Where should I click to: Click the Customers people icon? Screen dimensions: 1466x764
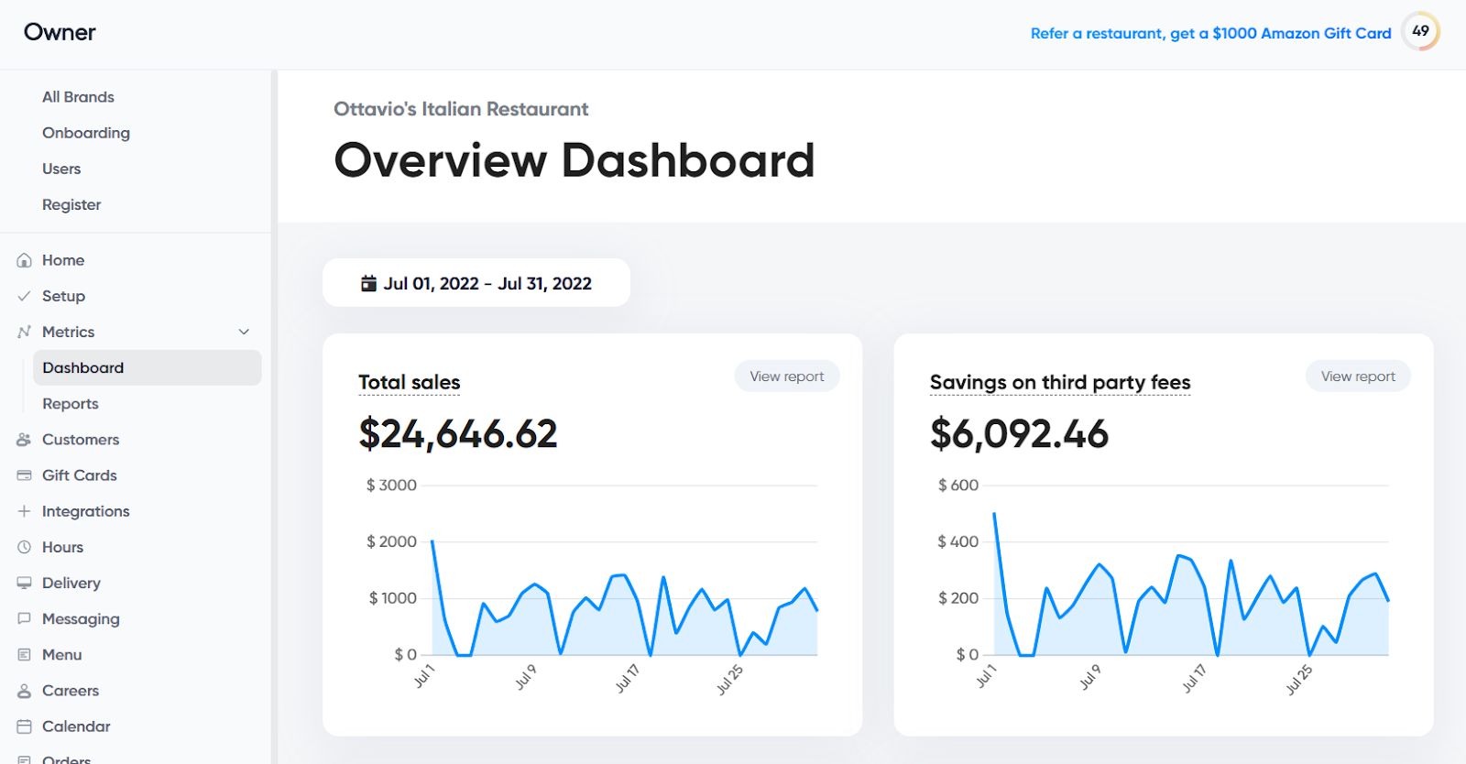click(x=25, y=440)
